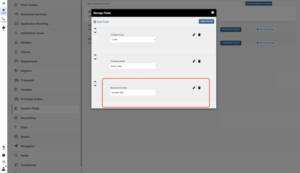Move the Contract period field up

[x=95, y=55]
